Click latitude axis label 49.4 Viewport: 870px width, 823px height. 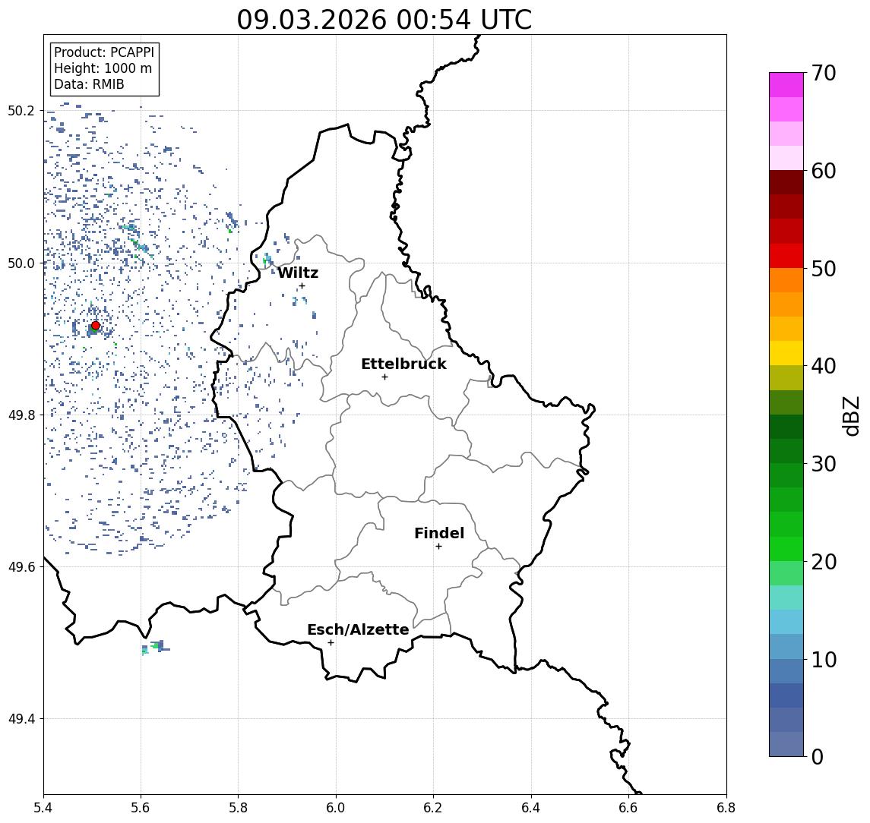pos(21,719)
